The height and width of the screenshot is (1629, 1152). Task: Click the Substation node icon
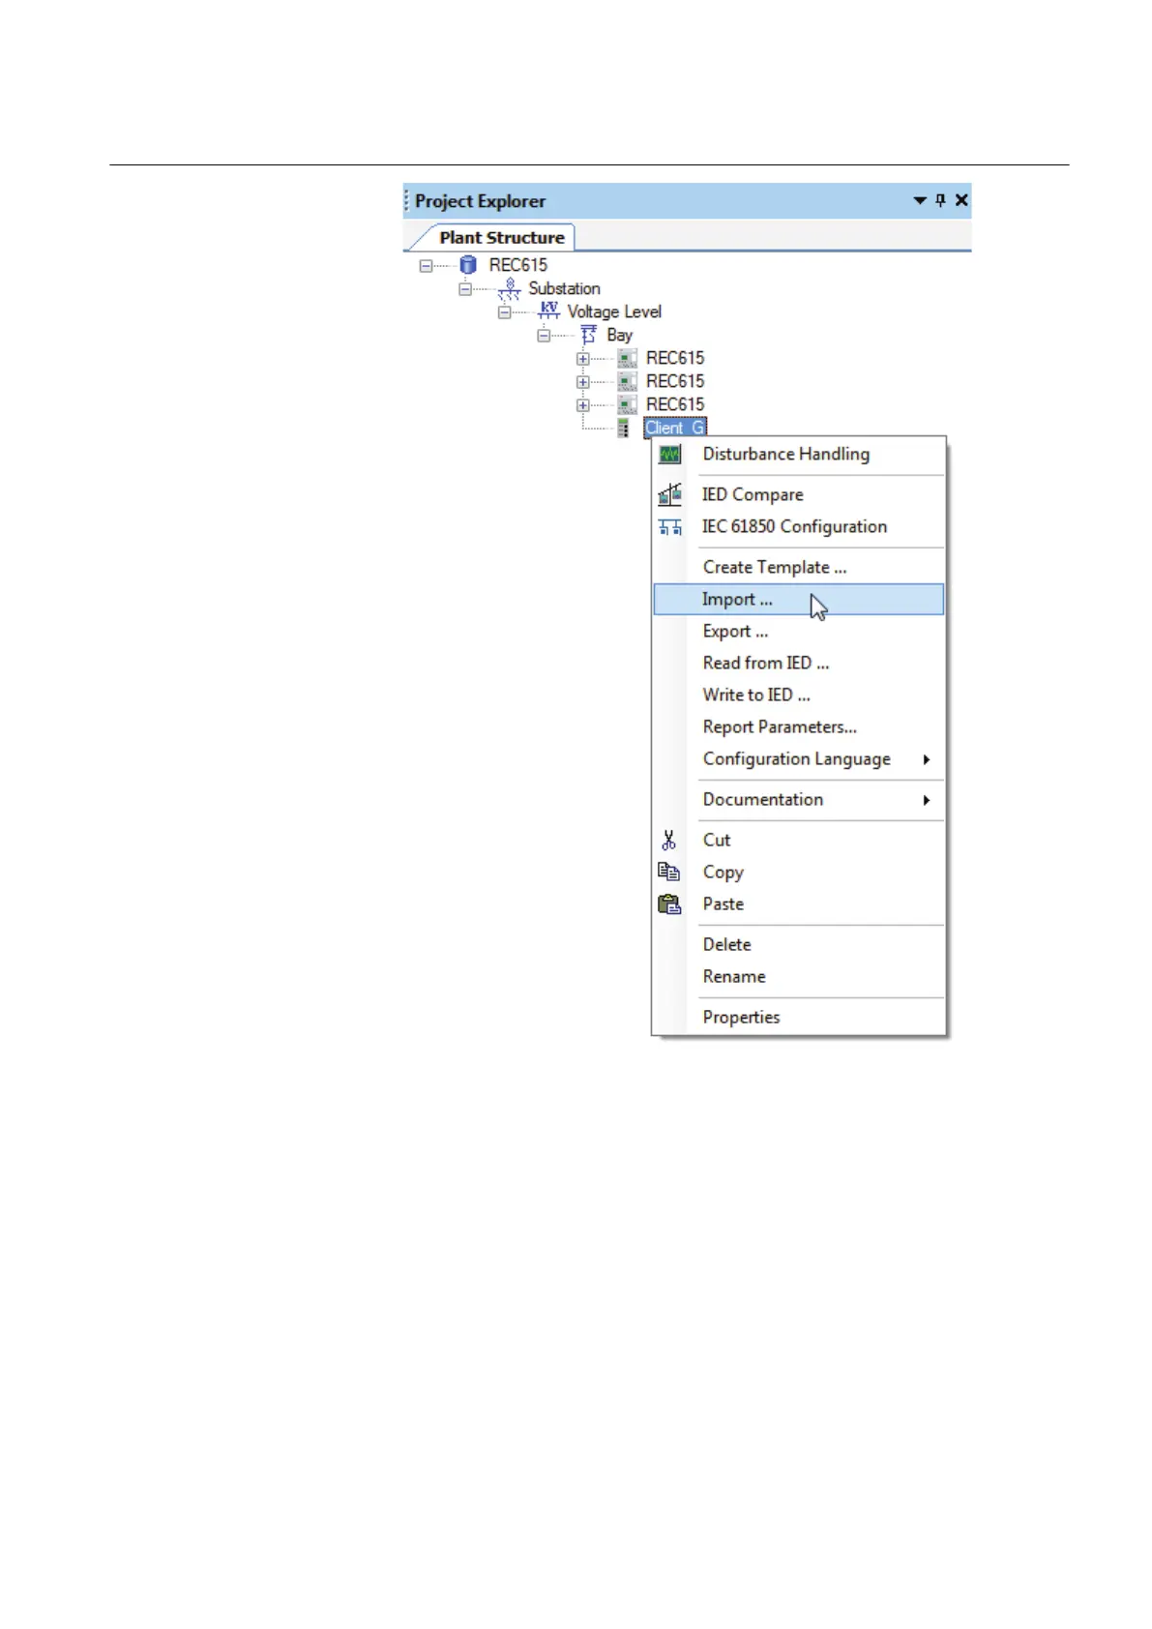[x=509, y=288]
